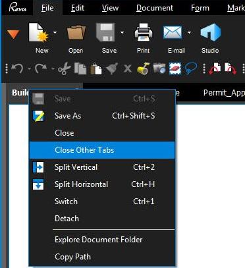245x268 pixels.
Task: Switch to the Permit_App document tab
Action: coord(224,93)
